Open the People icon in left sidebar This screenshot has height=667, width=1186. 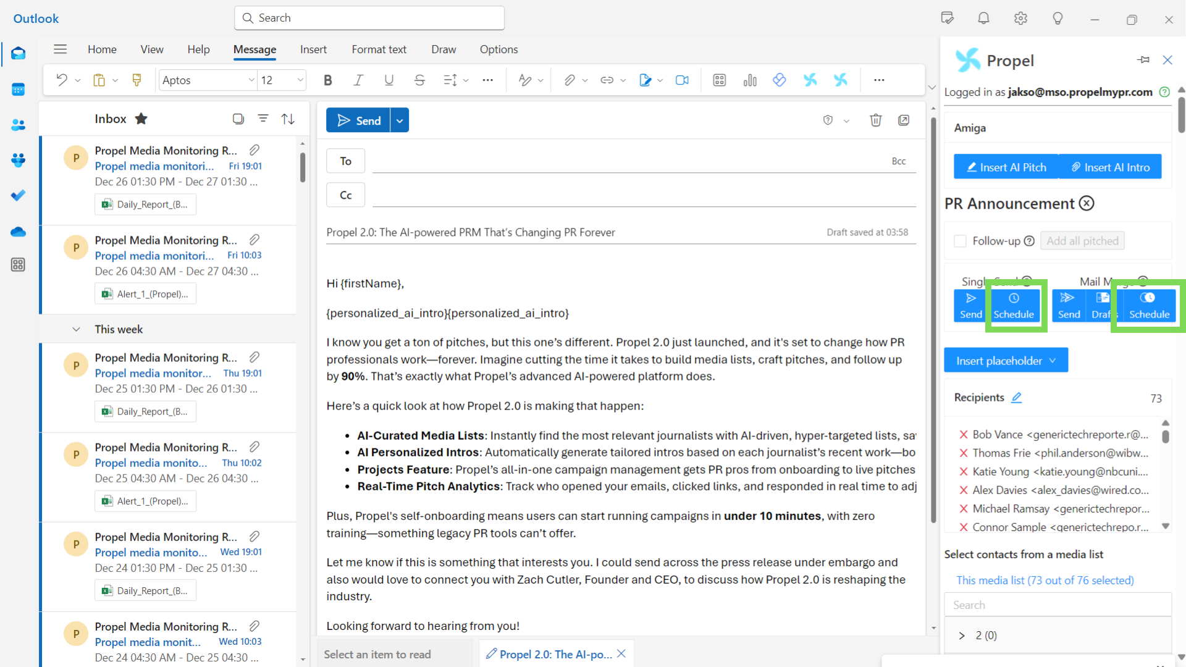18,125
